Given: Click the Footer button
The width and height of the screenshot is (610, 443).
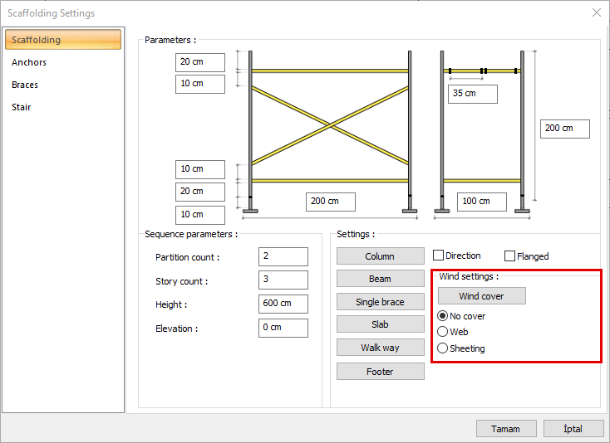Looking at the screenshot, I should tap(380, 372).
